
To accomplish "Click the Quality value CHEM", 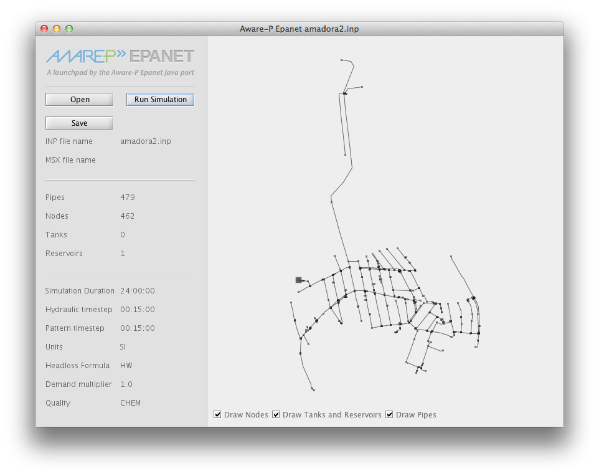I will click(130, 403).
